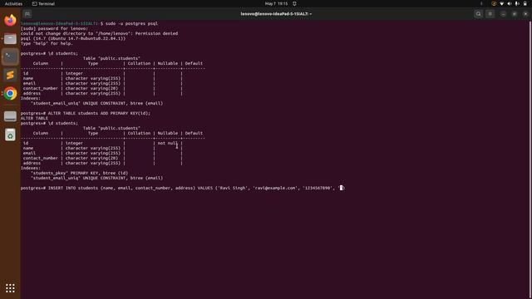Show Applications grid
Viewport: 532px width, 299px height.
(10, 288)
